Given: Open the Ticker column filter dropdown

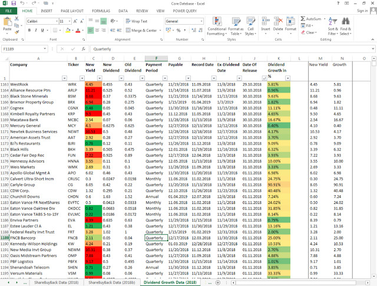Looking at the screenshot, I should pos(82,78).
